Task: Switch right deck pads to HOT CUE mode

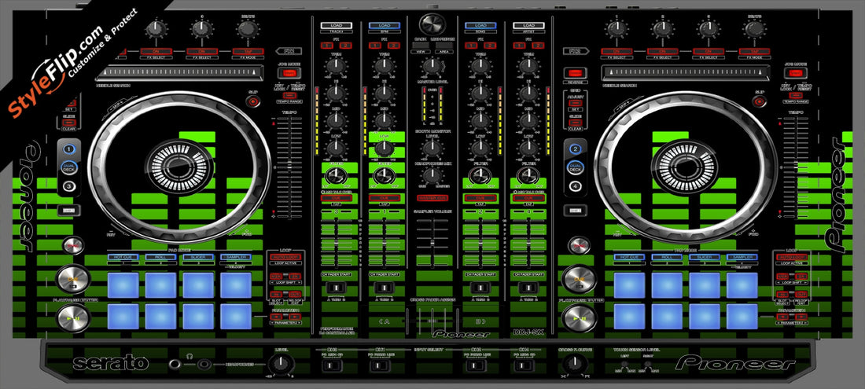Action: pos(629,257)
